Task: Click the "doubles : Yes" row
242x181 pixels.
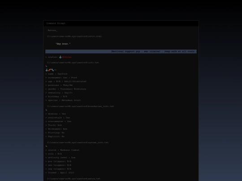Action: coord(56,114)
